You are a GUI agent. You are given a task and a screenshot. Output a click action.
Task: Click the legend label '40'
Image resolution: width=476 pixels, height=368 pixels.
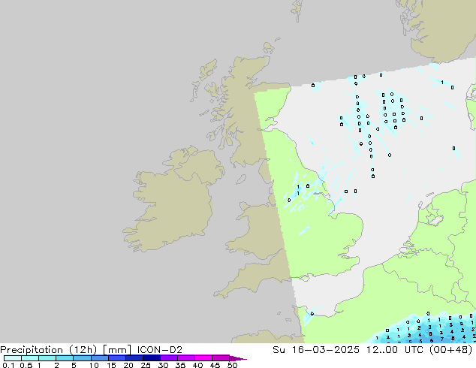[197, 365]
